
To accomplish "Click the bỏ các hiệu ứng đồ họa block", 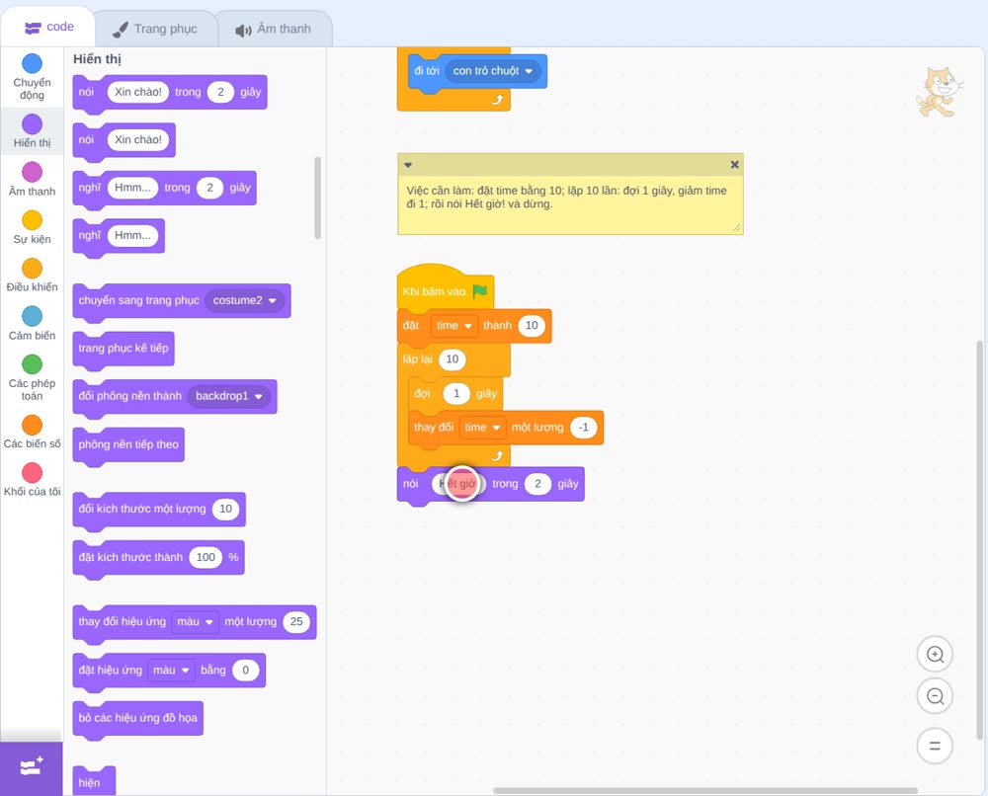I will click(138, 718).
